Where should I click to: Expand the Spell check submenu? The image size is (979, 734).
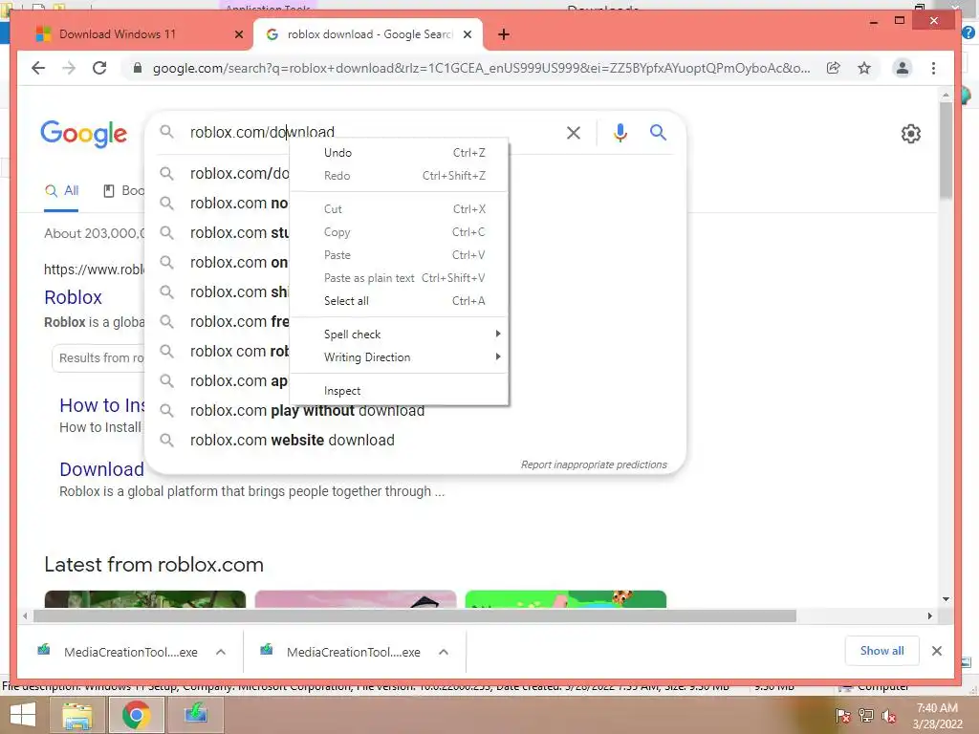pos(400,335)
